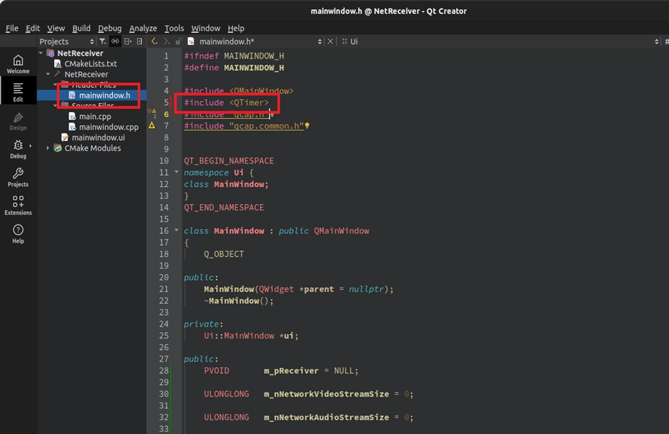Screen dimensions: 669x434
Task: Collapse the NetReceiver target subnode arrow
Action: [x=48, y=74]
